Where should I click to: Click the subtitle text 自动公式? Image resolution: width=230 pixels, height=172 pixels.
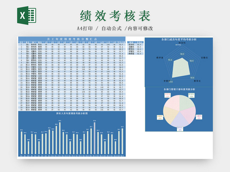pos(112,28)
